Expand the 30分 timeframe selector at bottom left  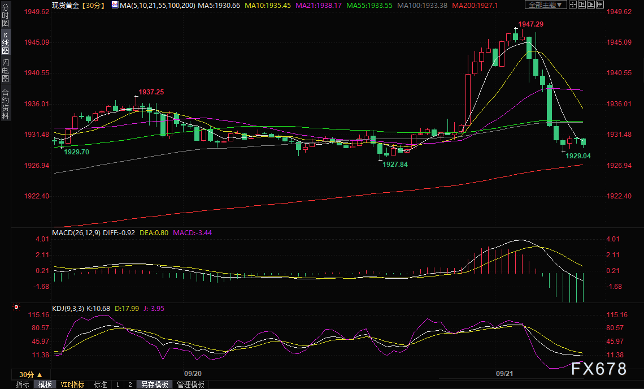pos(31,375)
